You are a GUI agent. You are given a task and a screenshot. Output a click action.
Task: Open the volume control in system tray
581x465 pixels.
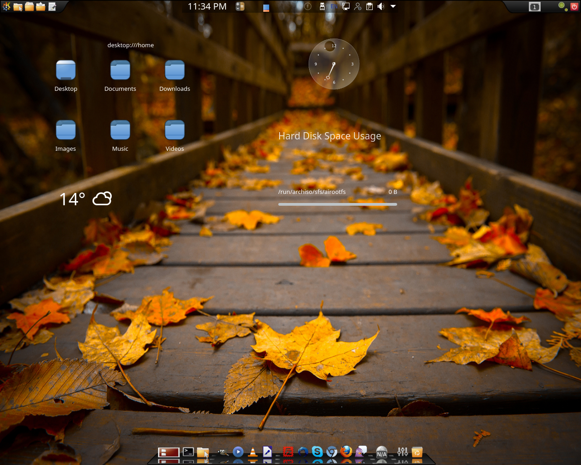(381, 6)
